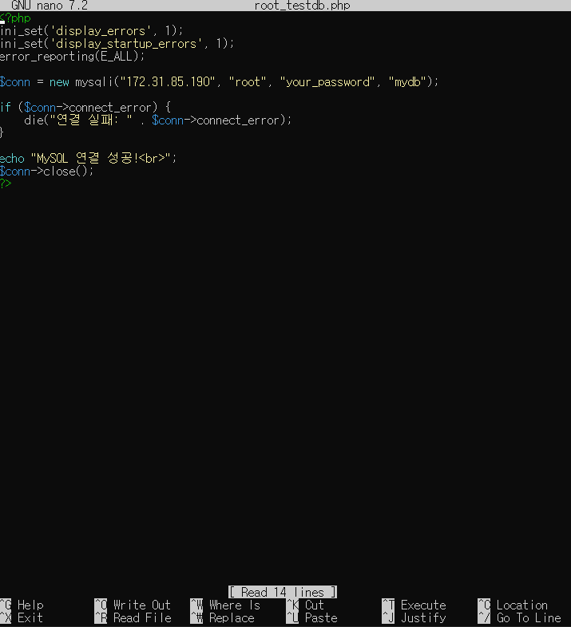Viewport: 571px width, 627px height.
Task: Click the "?>" closing PHP tag
Action: point(6,184)
